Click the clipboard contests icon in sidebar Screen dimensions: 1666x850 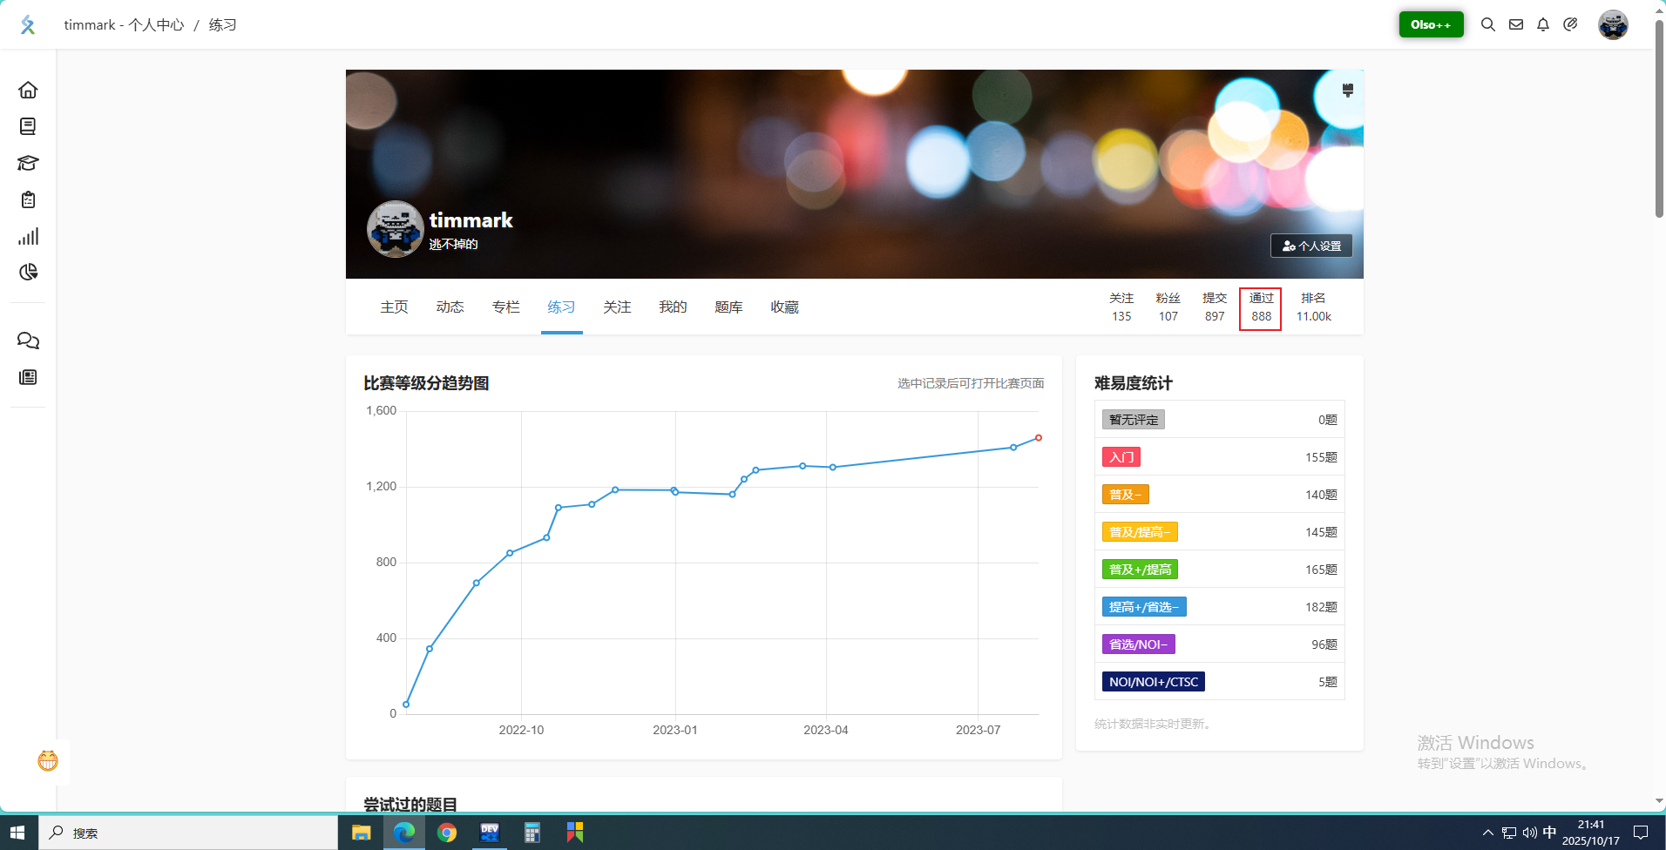click(x=28, y=199)
